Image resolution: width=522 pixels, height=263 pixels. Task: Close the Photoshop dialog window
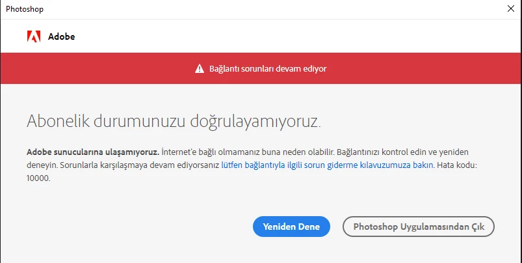pyautogui.click(x=511, y=8)
